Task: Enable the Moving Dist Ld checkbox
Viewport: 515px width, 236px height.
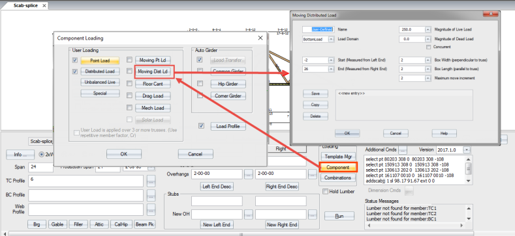Action: click(129, 71)
